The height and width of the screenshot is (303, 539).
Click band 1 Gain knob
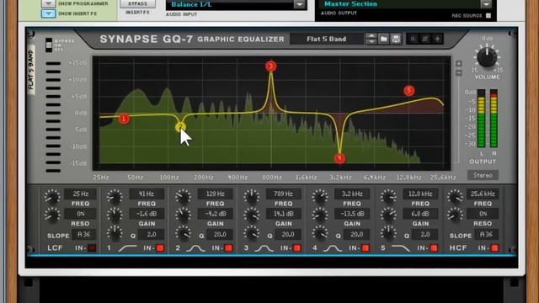(115, 215)
